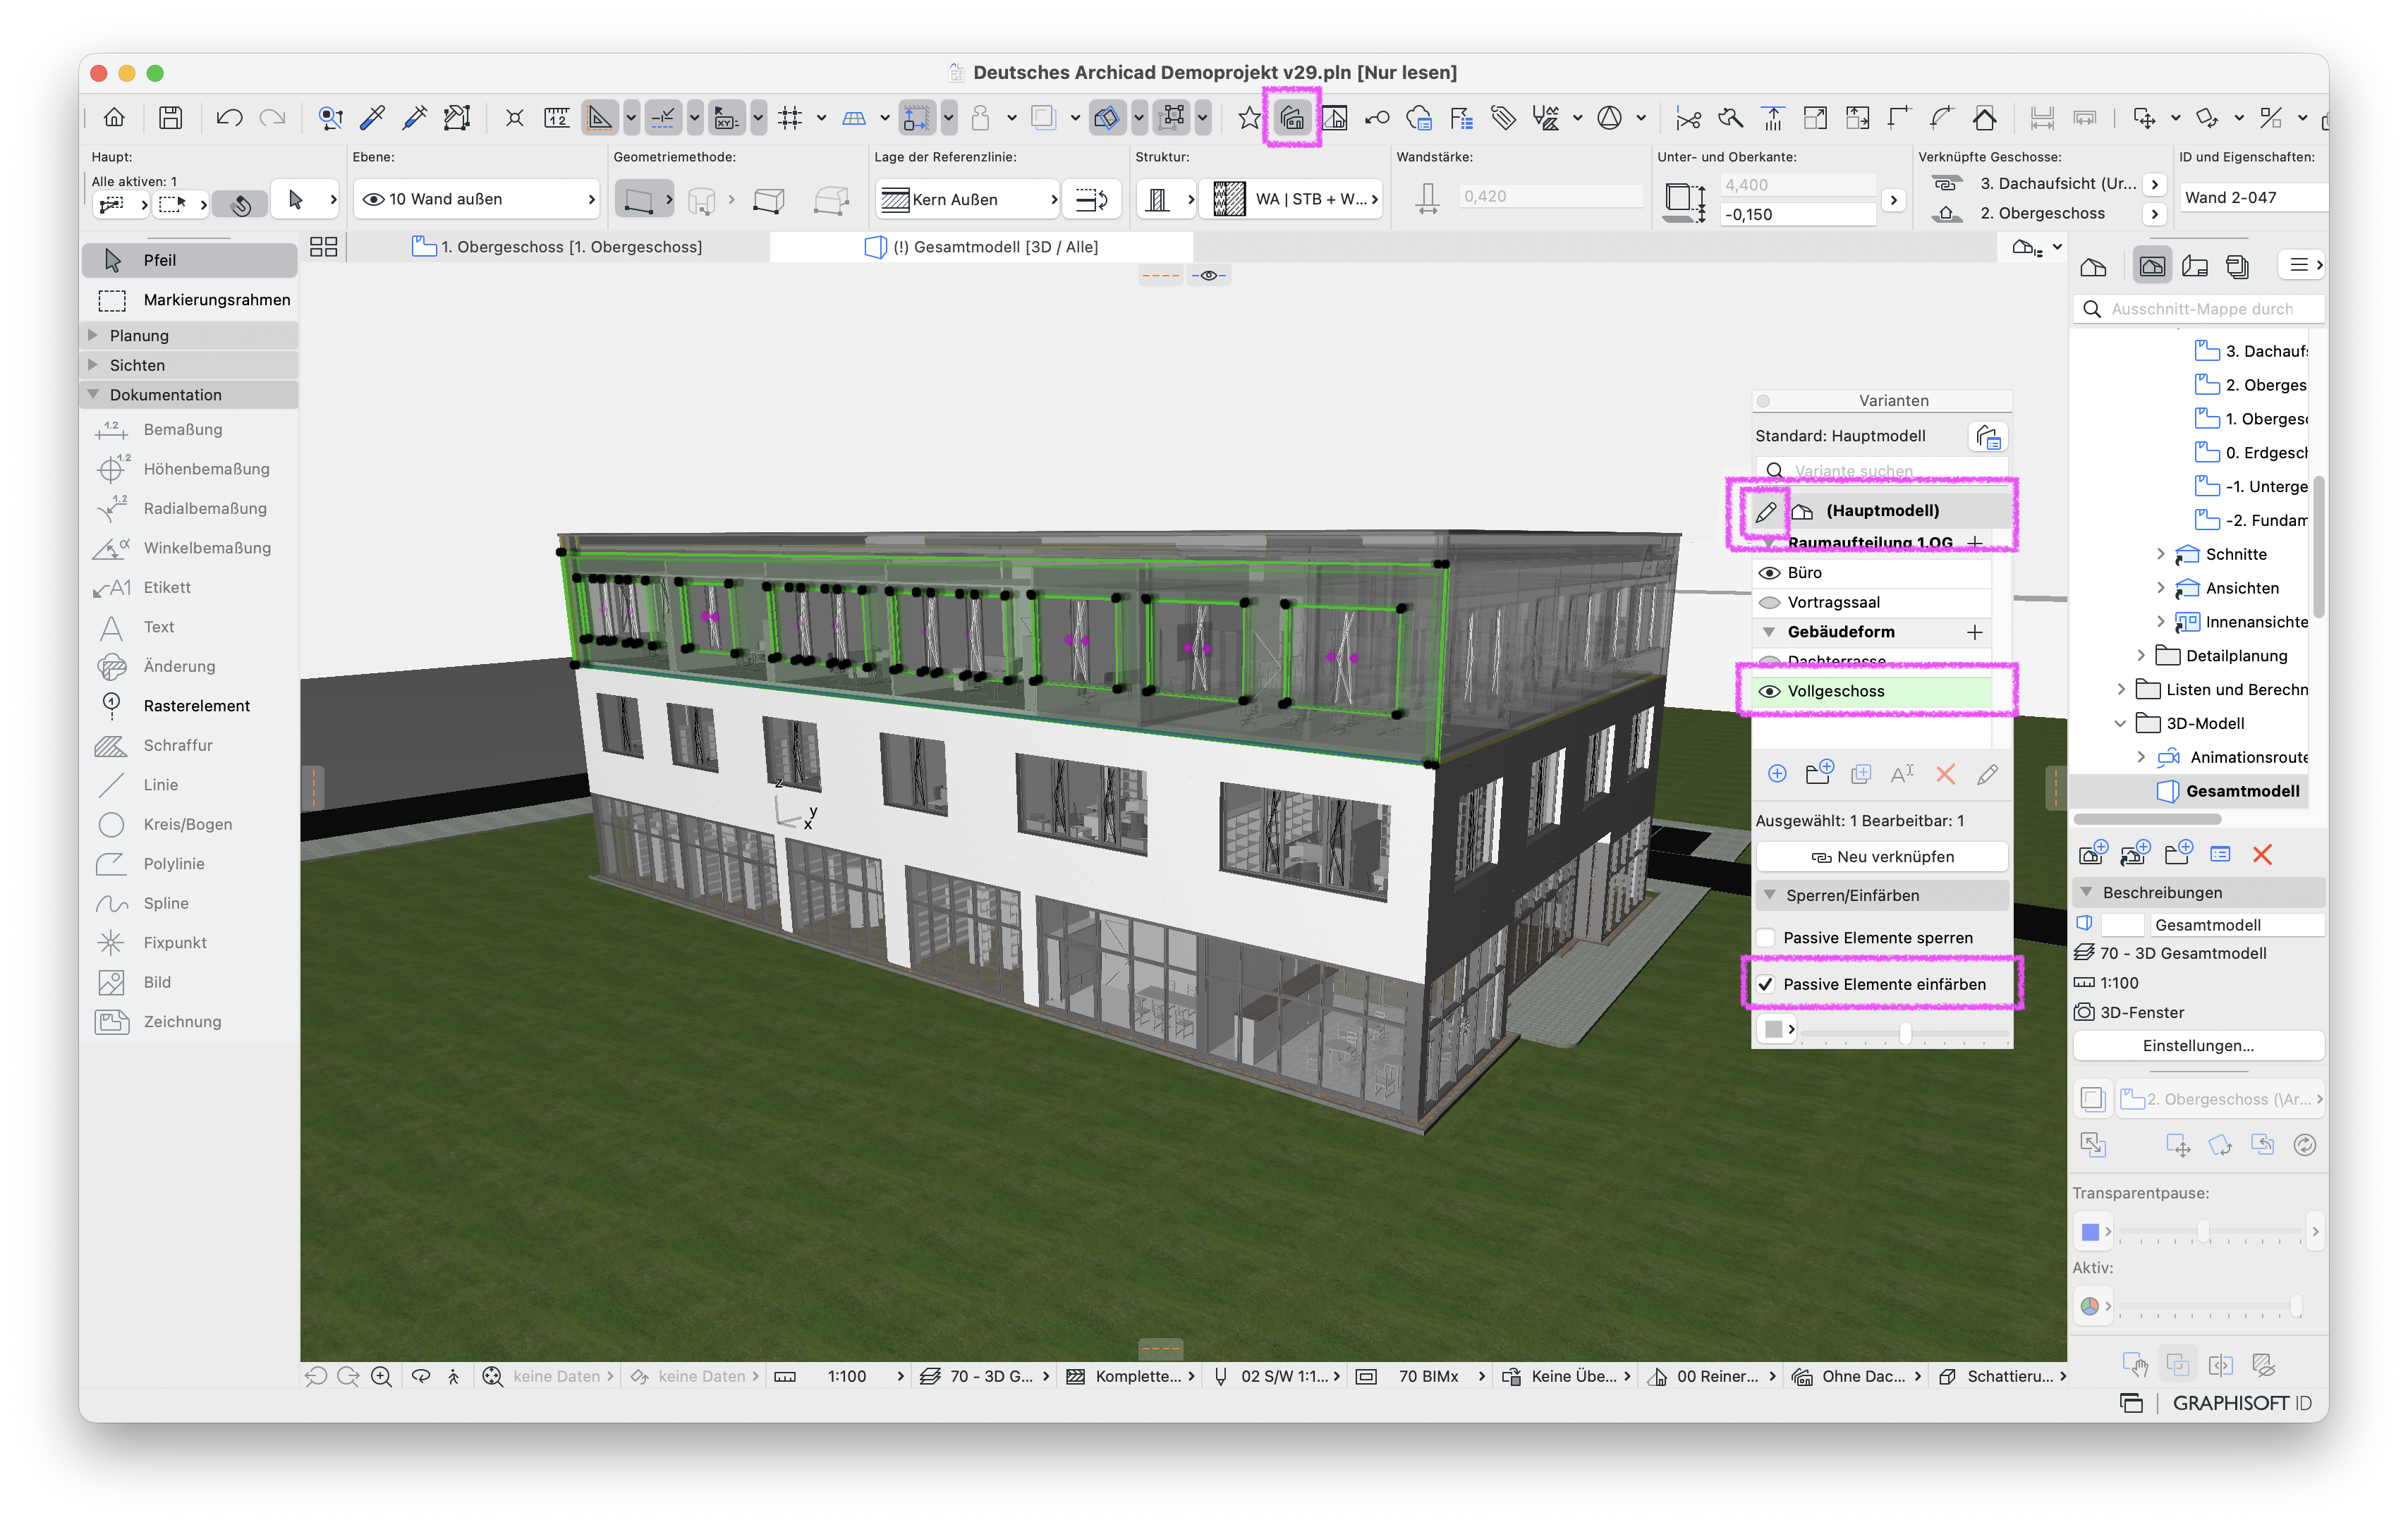The width and height of the screenshot is (2408, 1527).
Task: Collapse the 3D-Modell folder in navigator
Action: coord(2120,723)
